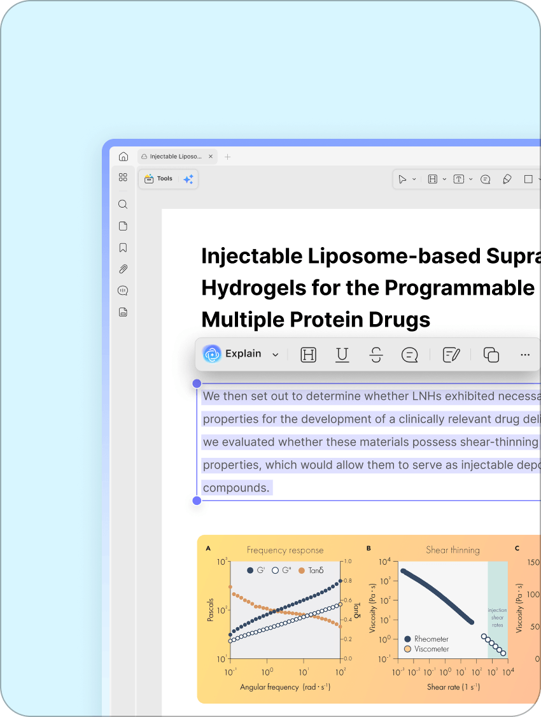Click the top selection handle
The image size is (541, 717).
point(197,383)
